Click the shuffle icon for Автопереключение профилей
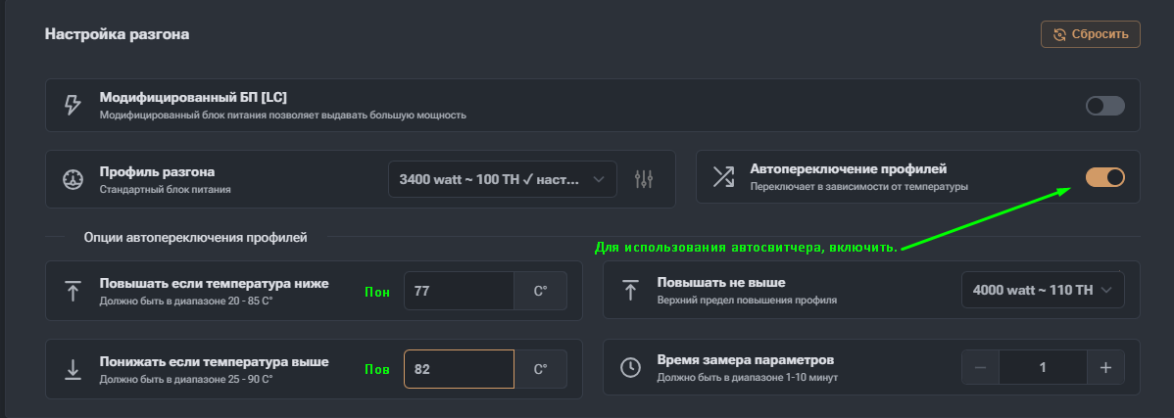 click(723, 176)
